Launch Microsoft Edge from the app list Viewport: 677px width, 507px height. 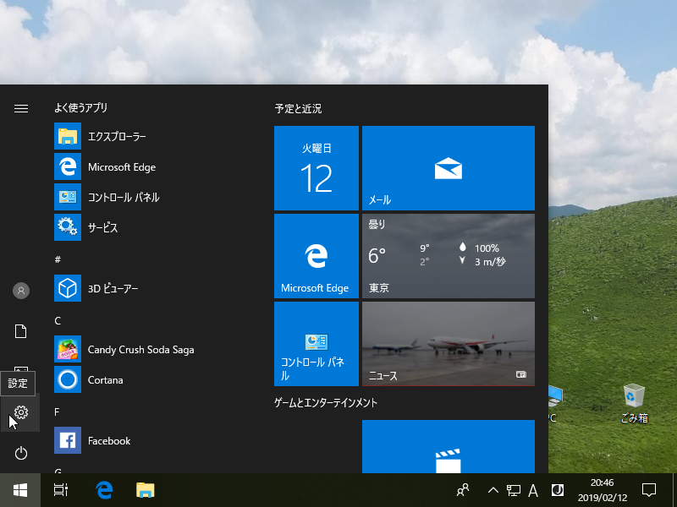[156, 166]
